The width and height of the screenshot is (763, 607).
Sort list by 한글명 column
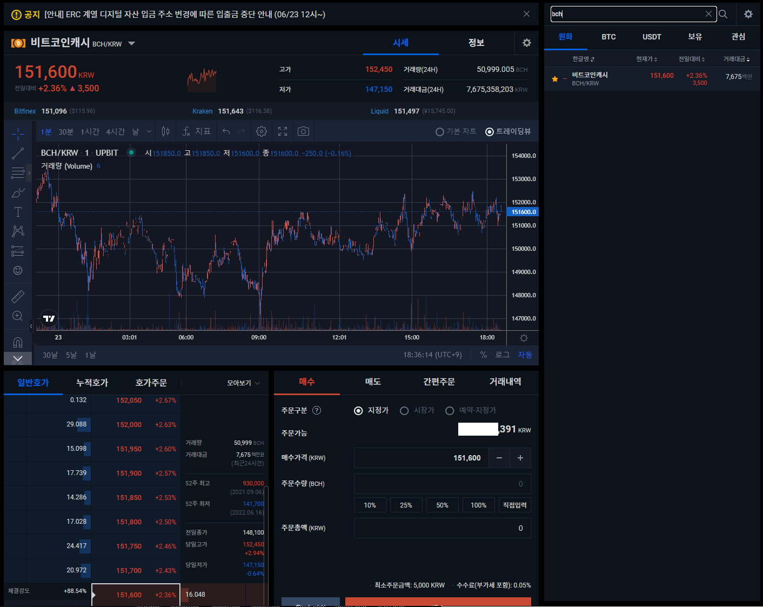tap(584, 59)
